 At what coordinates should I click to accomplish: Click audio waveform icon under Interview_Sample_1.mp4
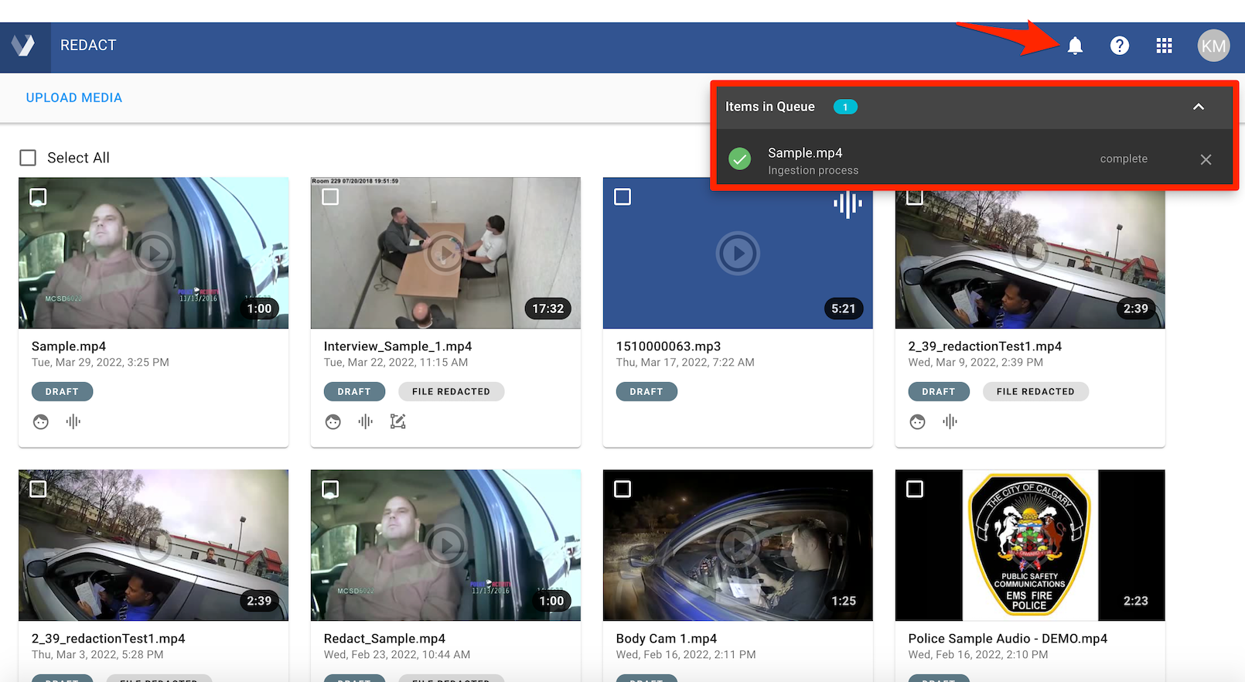point(366,421)
